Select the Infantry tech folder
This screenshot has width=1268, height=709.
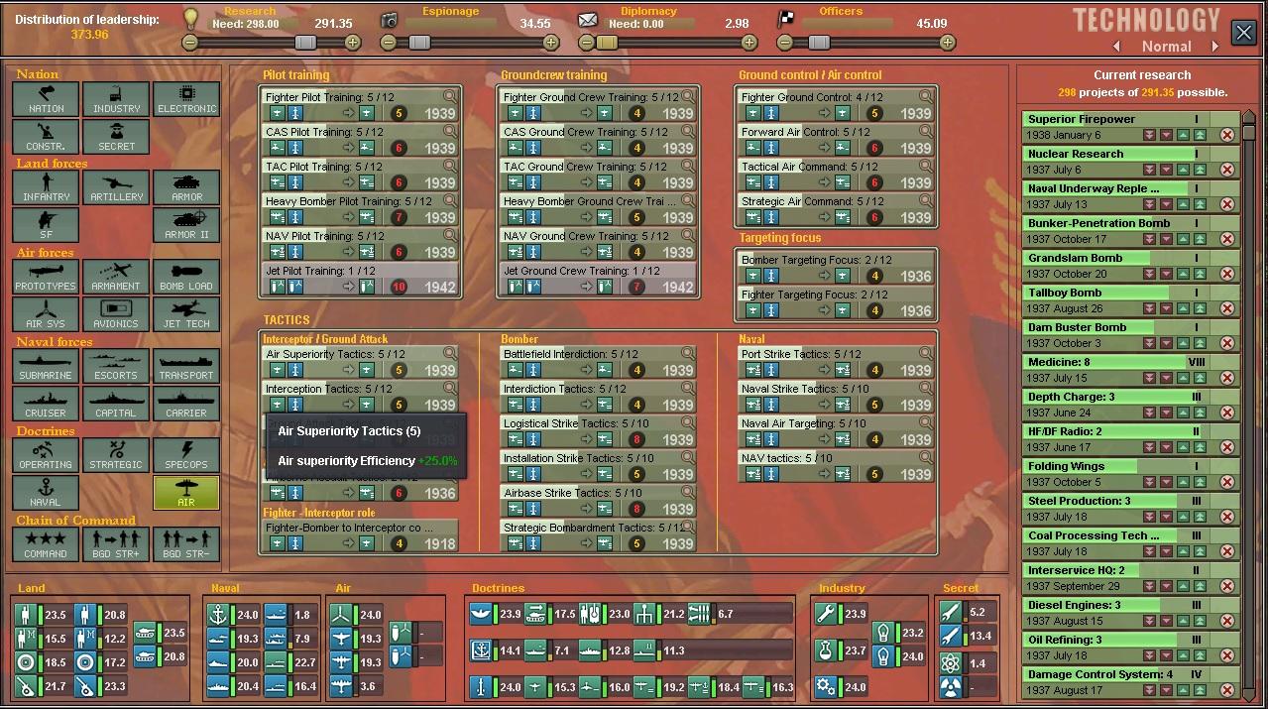click(x=46, y=188)
